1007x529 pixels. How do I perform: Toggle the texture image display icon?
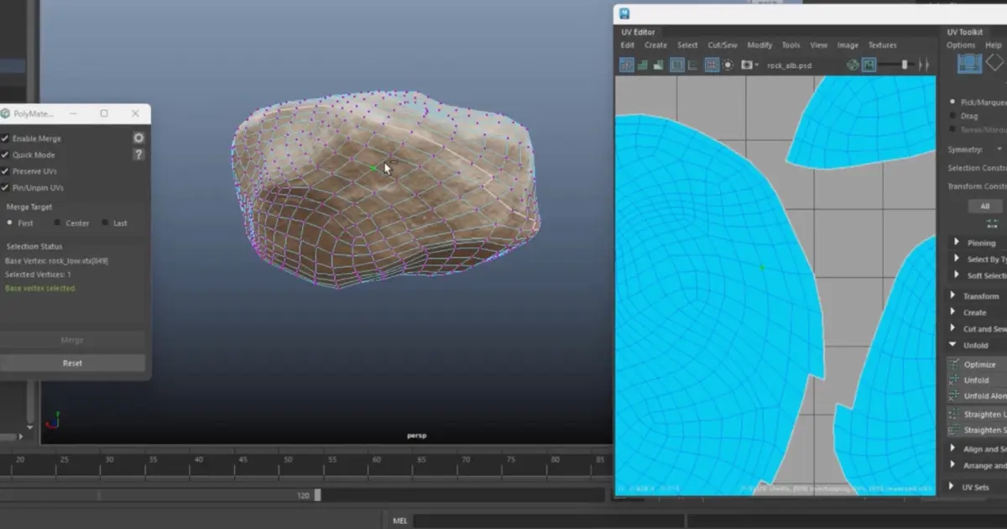869,65
